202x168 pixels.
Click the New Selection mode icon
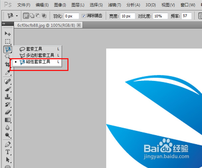point(26,16)
